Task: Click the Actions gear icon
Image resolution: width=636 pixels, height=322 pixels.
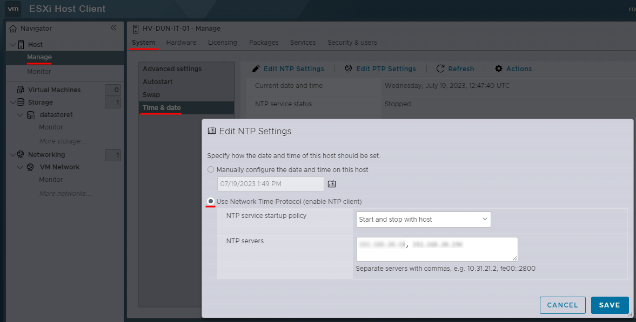Action: [499, 69]
